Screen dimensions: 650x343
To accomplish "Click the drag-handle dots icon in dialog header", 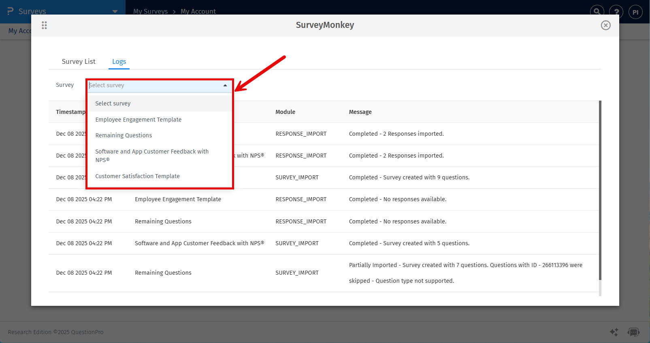I will [x=44, y=25].
